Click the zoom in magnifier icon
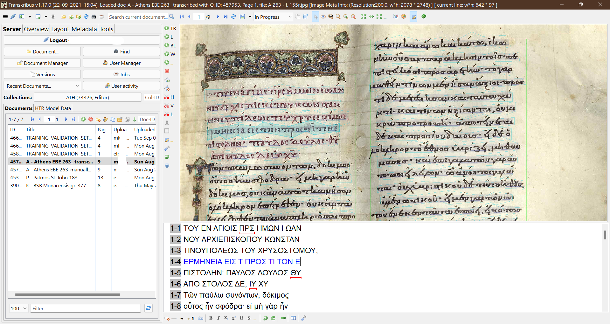 pos(346,17)
